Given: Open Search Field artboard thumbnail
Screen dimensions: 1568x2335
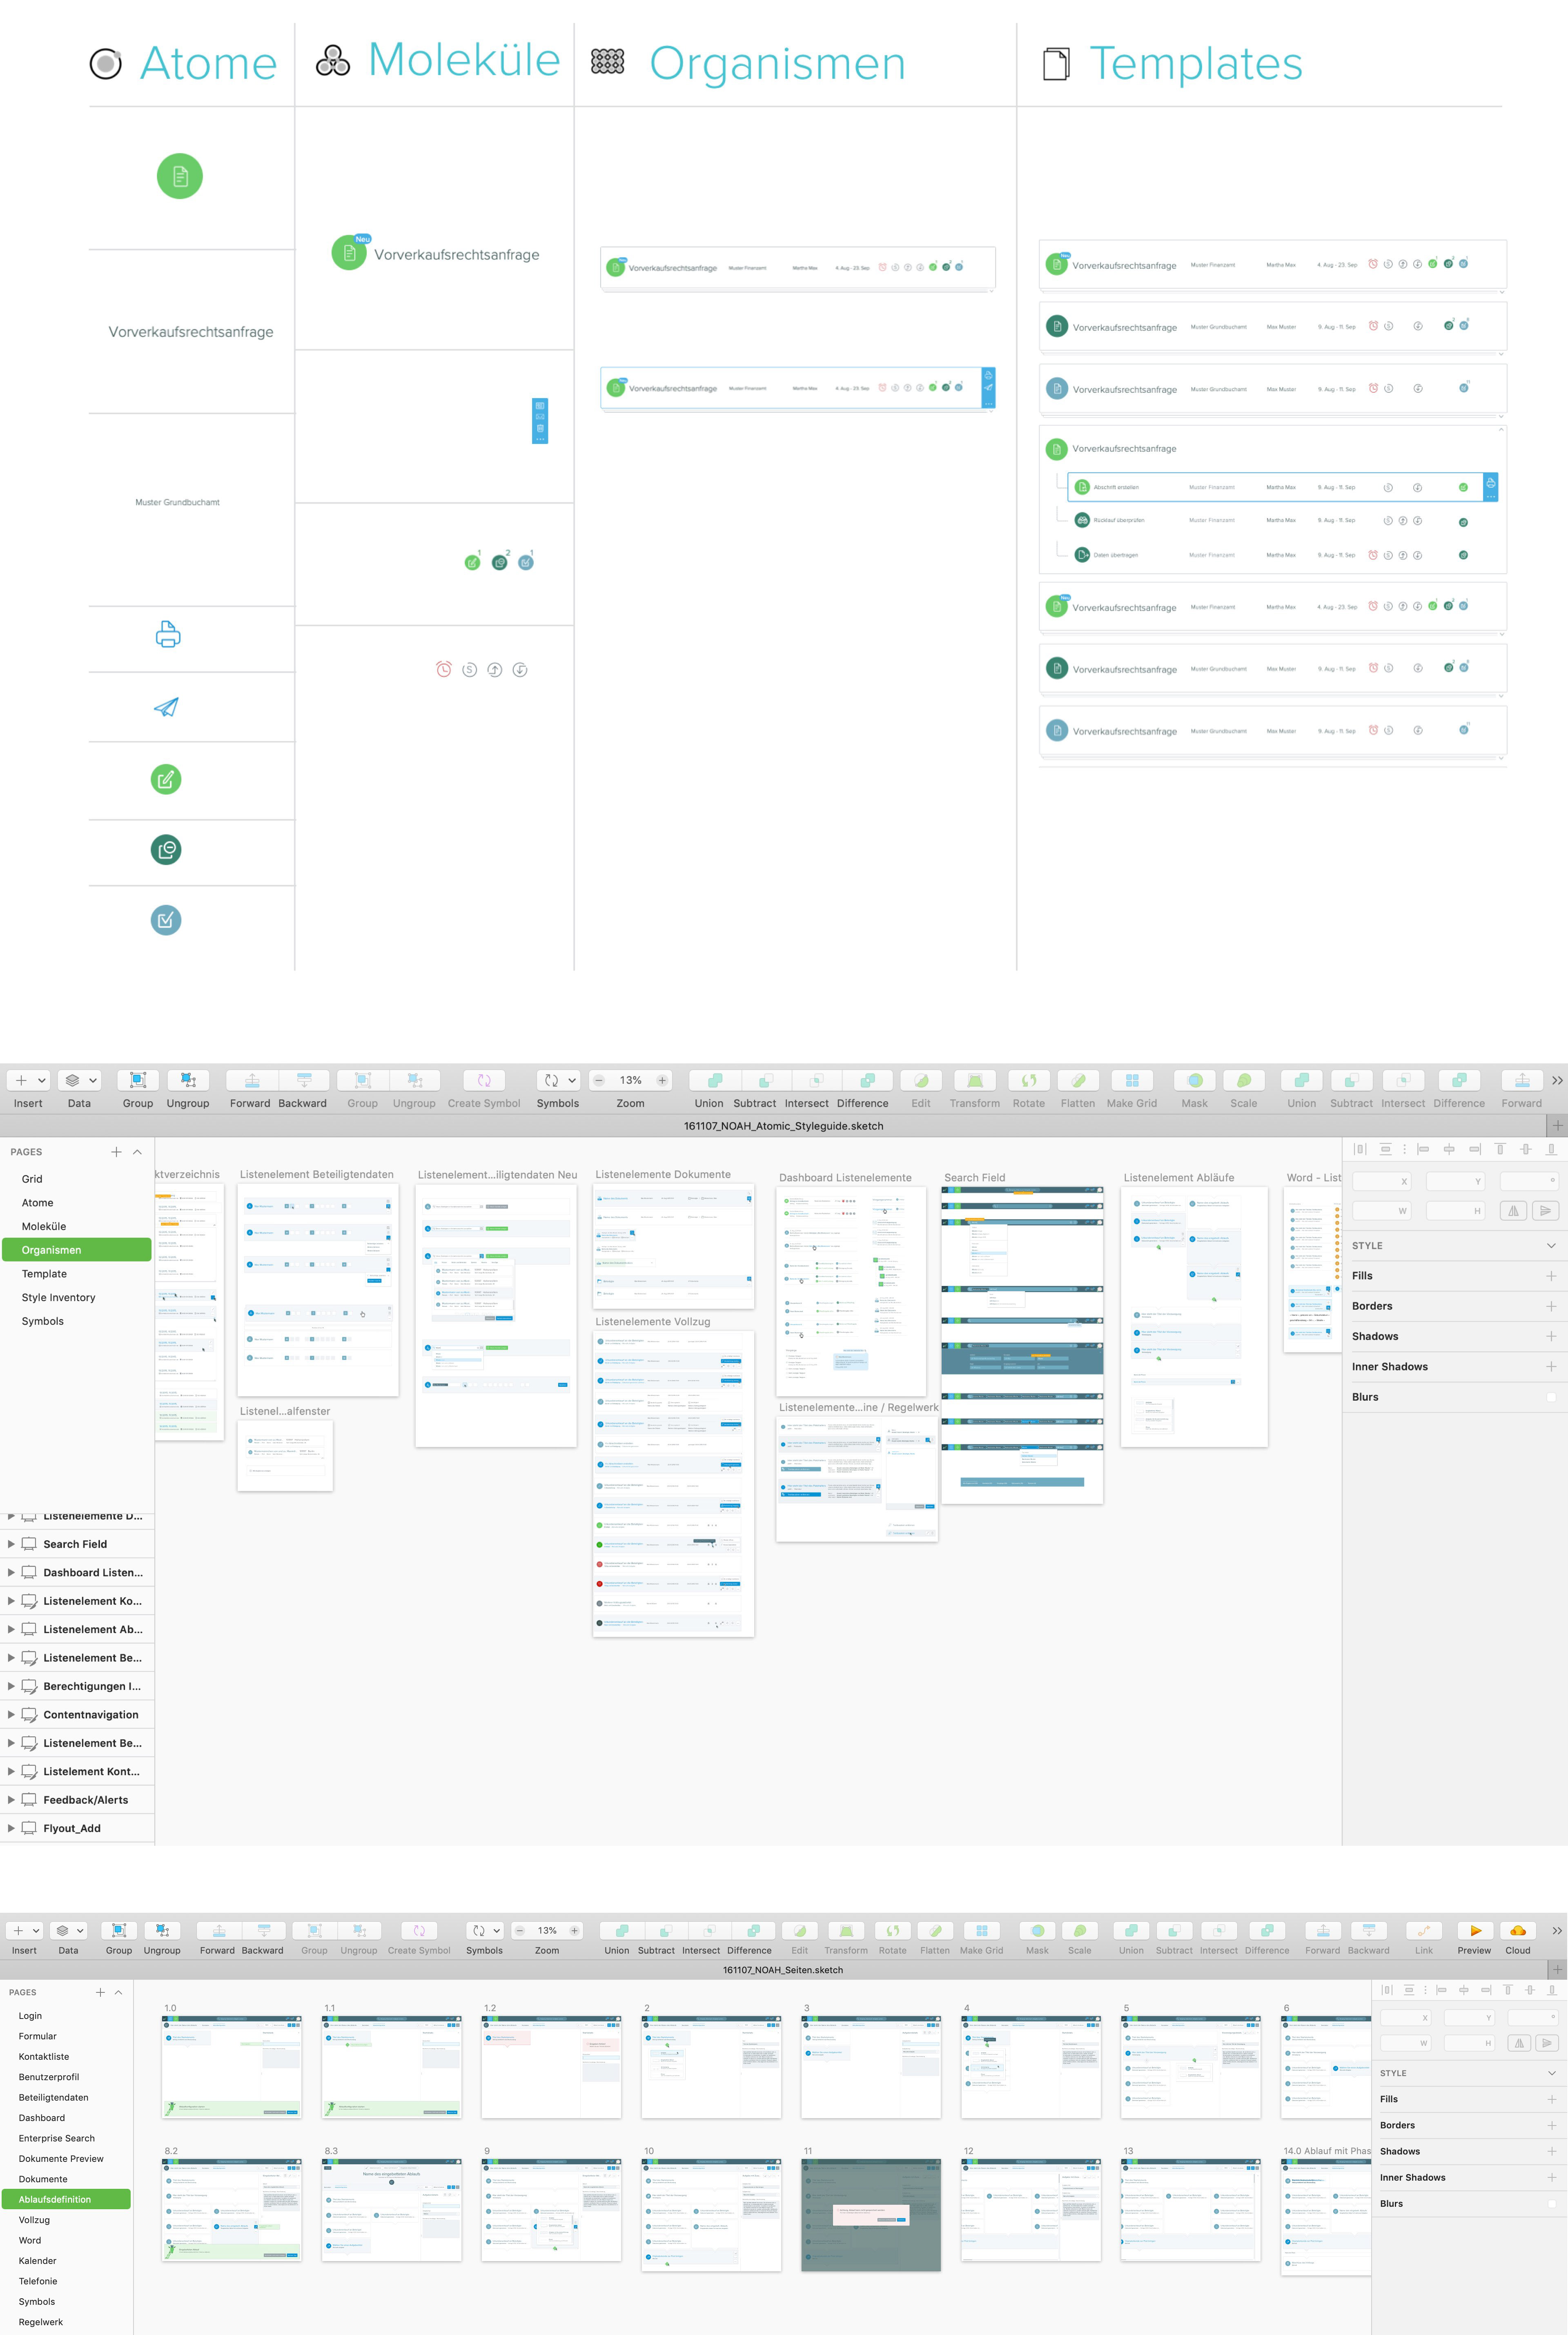Looking at the screenshot, I should click(1022, 1345).
